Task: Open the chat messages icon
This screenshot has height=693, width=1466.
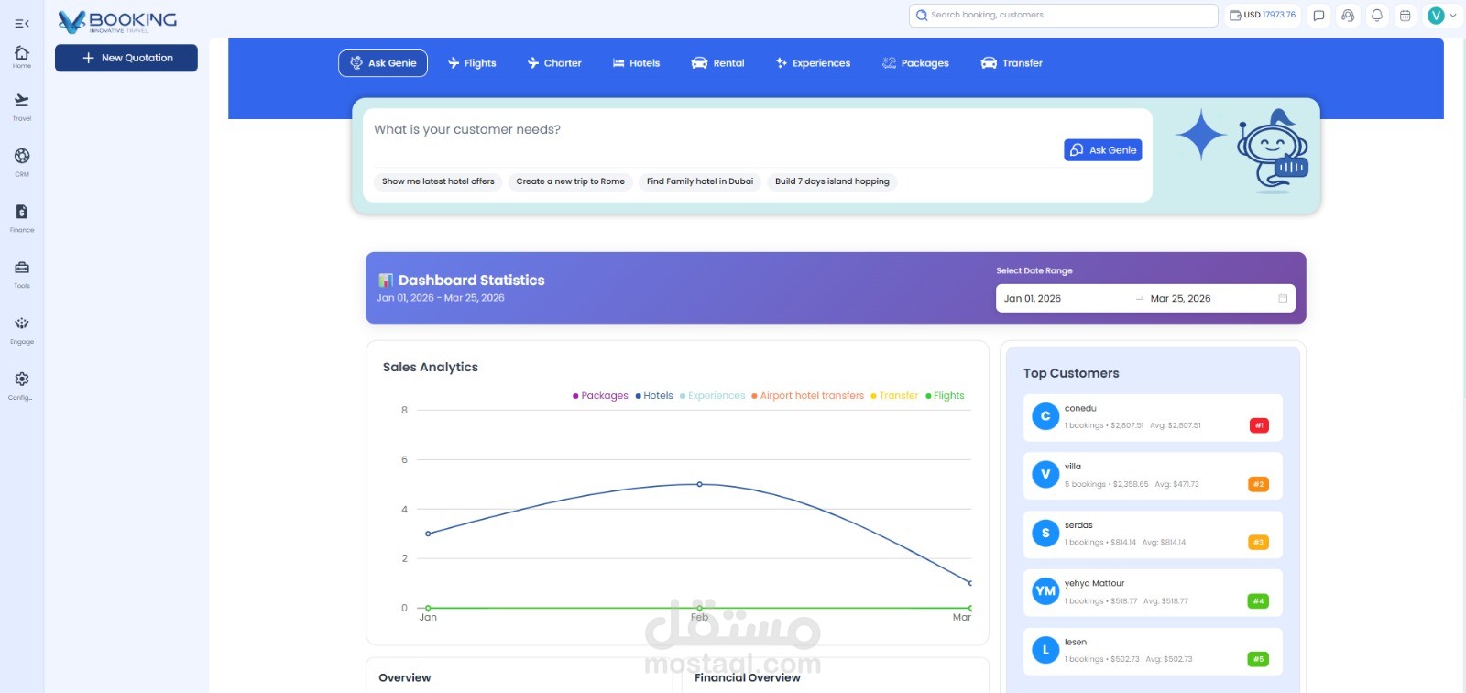Action: pos(1318,15)
